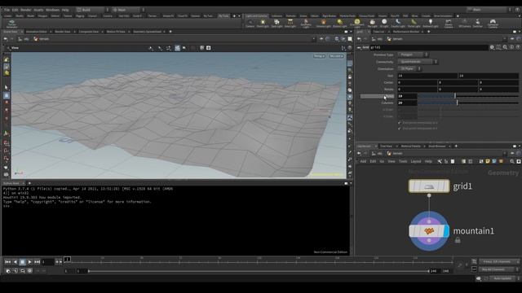The width and height of the screenshot is (522, 293).
Task: Switch to the Geometry Spreadsheet tab
Action: (x=147, y=32)
